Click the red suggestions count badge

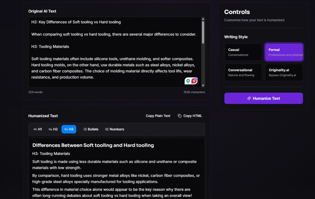tap(194, 81)
